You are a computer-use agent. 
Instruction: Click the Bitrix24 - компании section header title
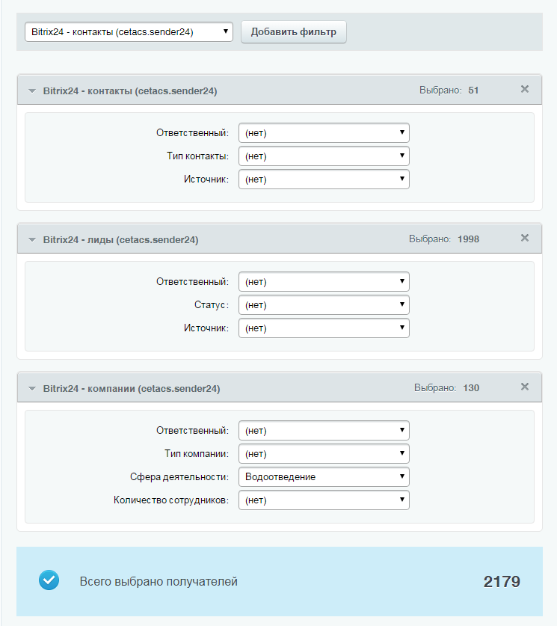132,388
